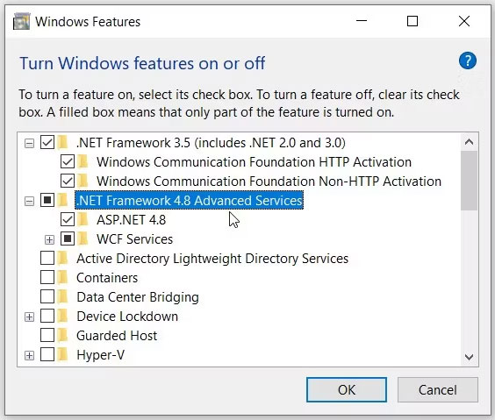Select Active Directory Lightweight Directory Services label
The image size is (495, 420).
tap(212, 259)
